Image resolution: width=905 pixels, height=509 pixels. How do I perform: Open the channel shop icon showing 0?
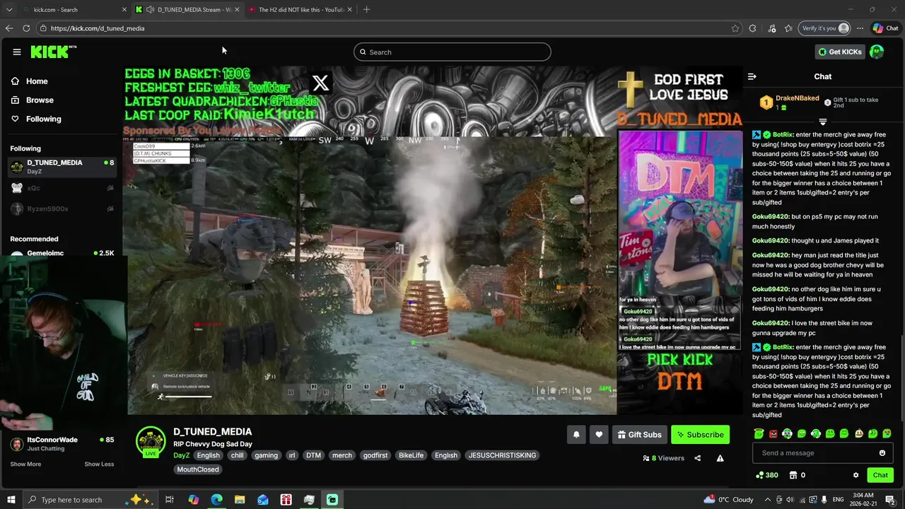tap(797, 475)
